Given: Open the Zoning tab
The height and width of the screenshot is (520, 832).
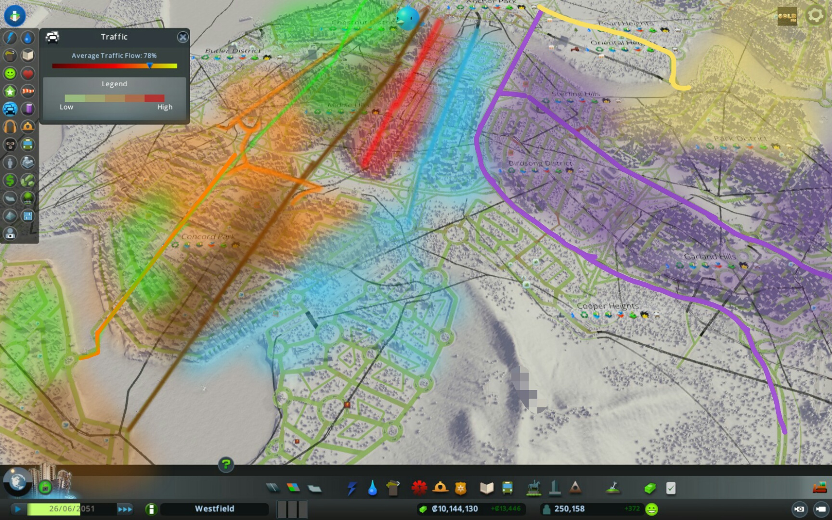Looking at the screenshot, I should coord(293,488).
